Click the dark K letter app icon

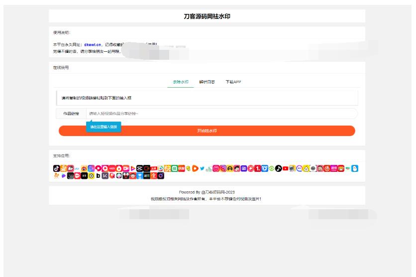[105, 175]
